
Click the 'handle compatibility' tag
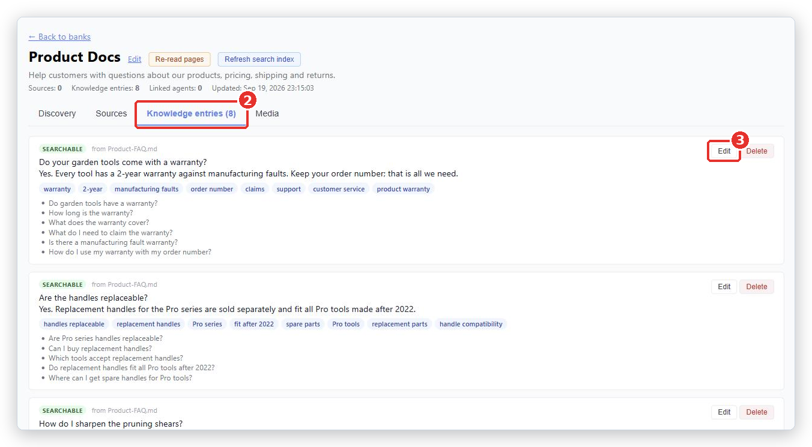click(x=471, y=324)
